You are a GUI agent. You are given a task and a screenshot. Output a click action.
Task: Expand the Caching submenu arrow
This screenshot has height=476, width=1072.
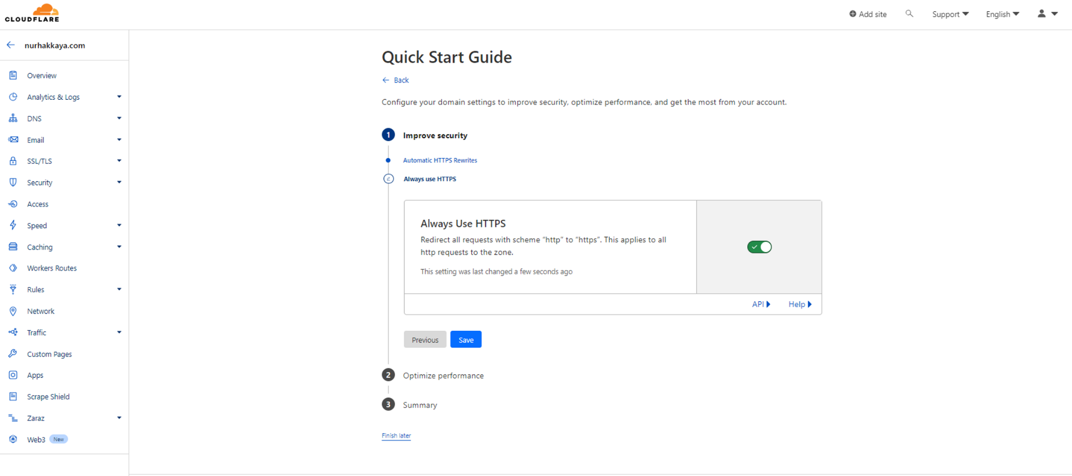tap(119, 247)
